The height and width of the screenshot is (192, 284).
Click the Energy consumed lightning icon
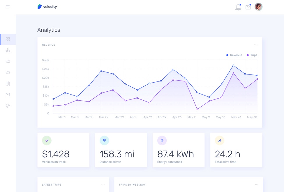tap(162, 141)
